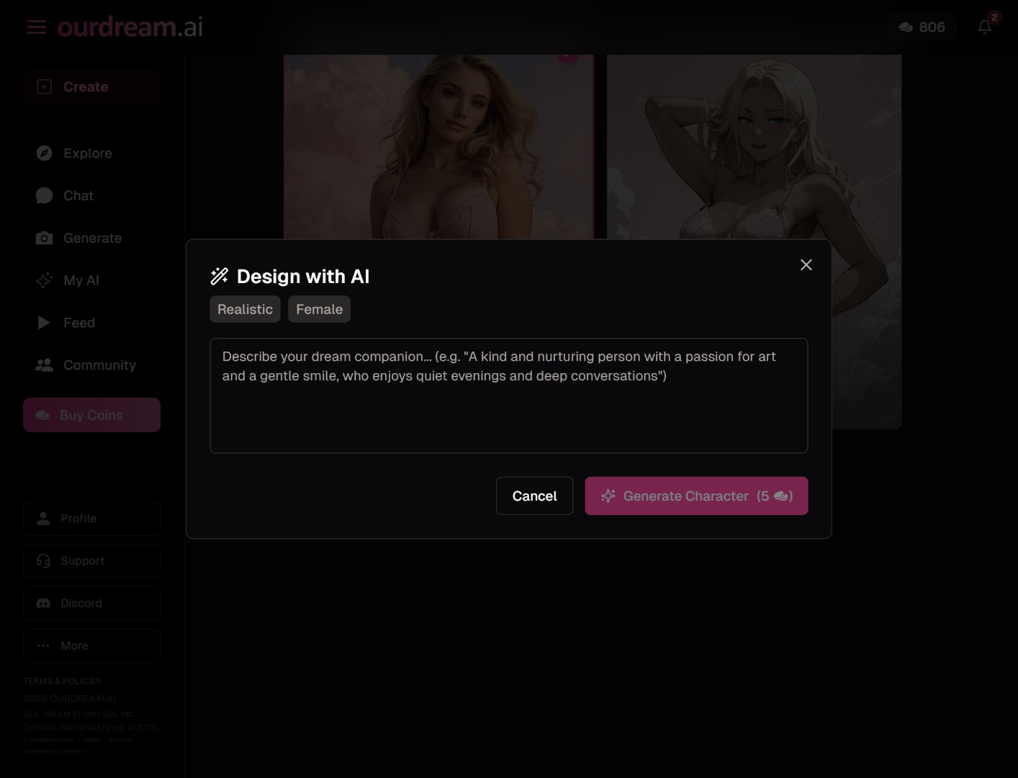Click the magic wand Design with AI icon

coord(219,276)
